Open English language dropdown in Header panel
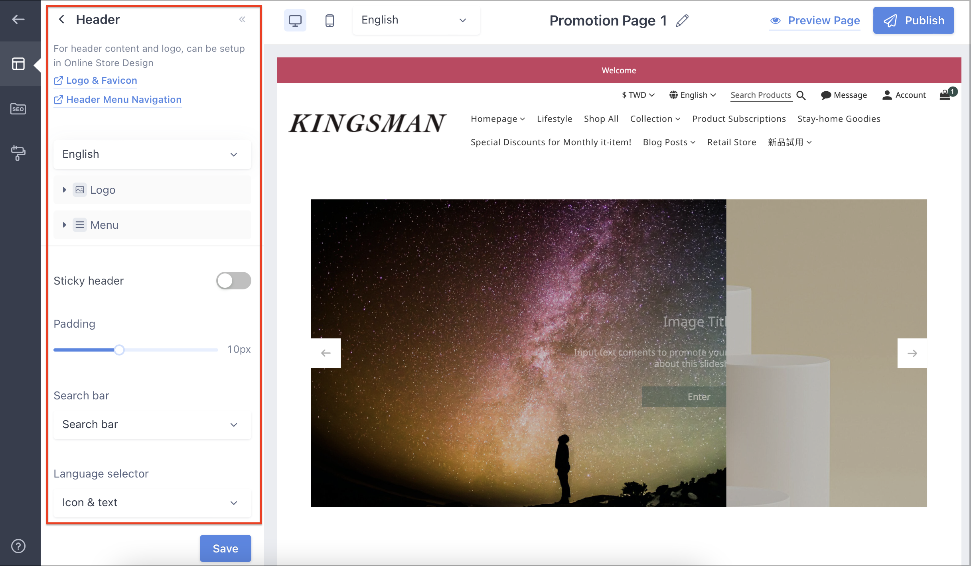 point(152,154)
